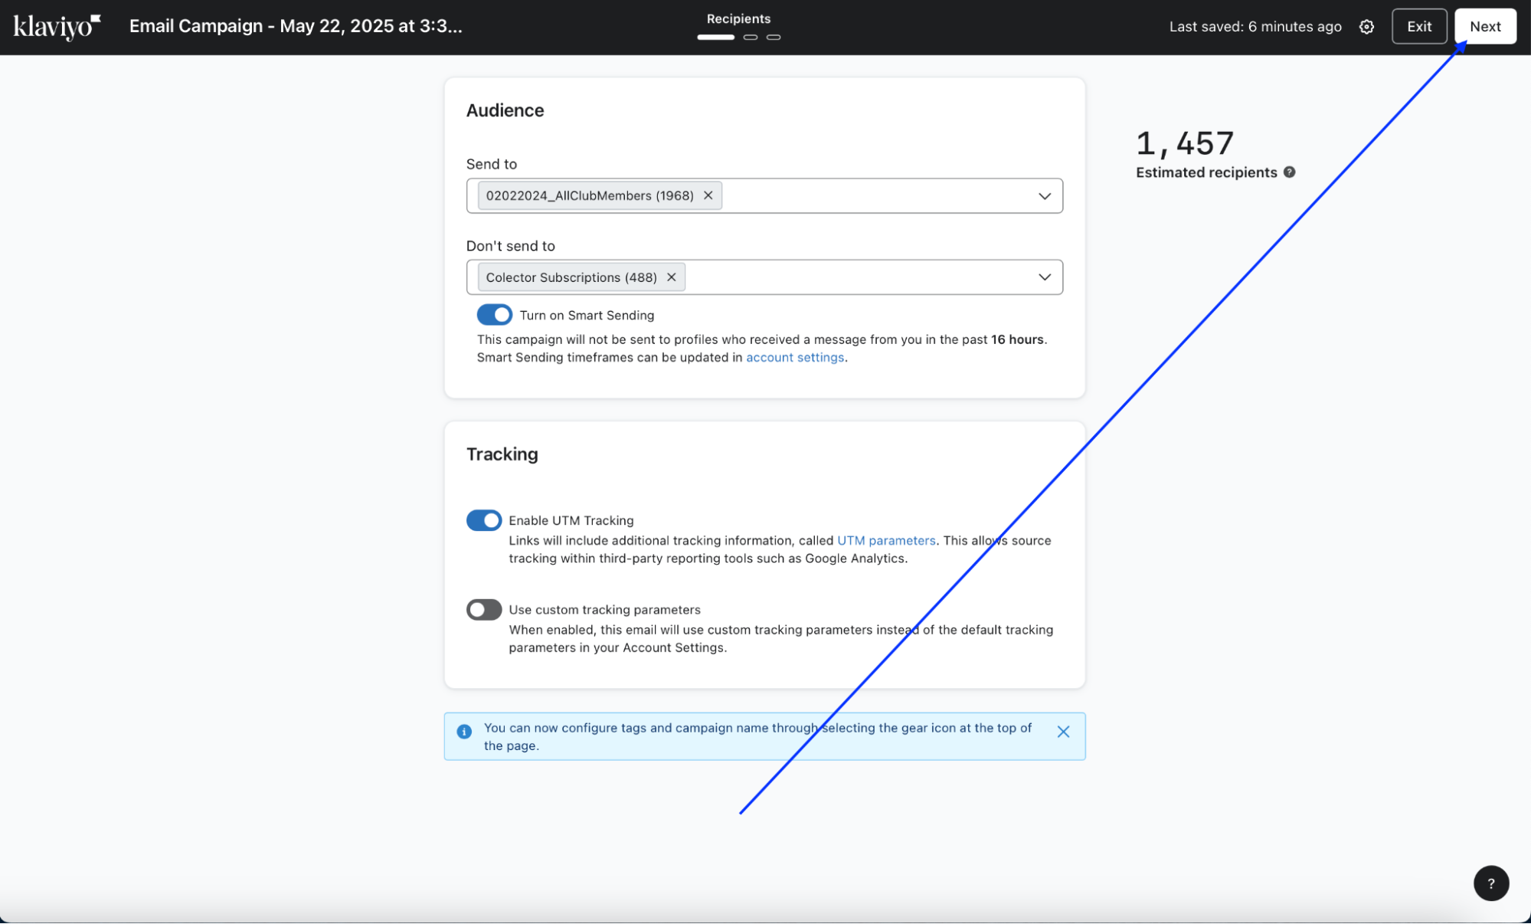Click the info icon in blue banner
This screenshot has height=924, width=1531.
(x=464, y=732)
